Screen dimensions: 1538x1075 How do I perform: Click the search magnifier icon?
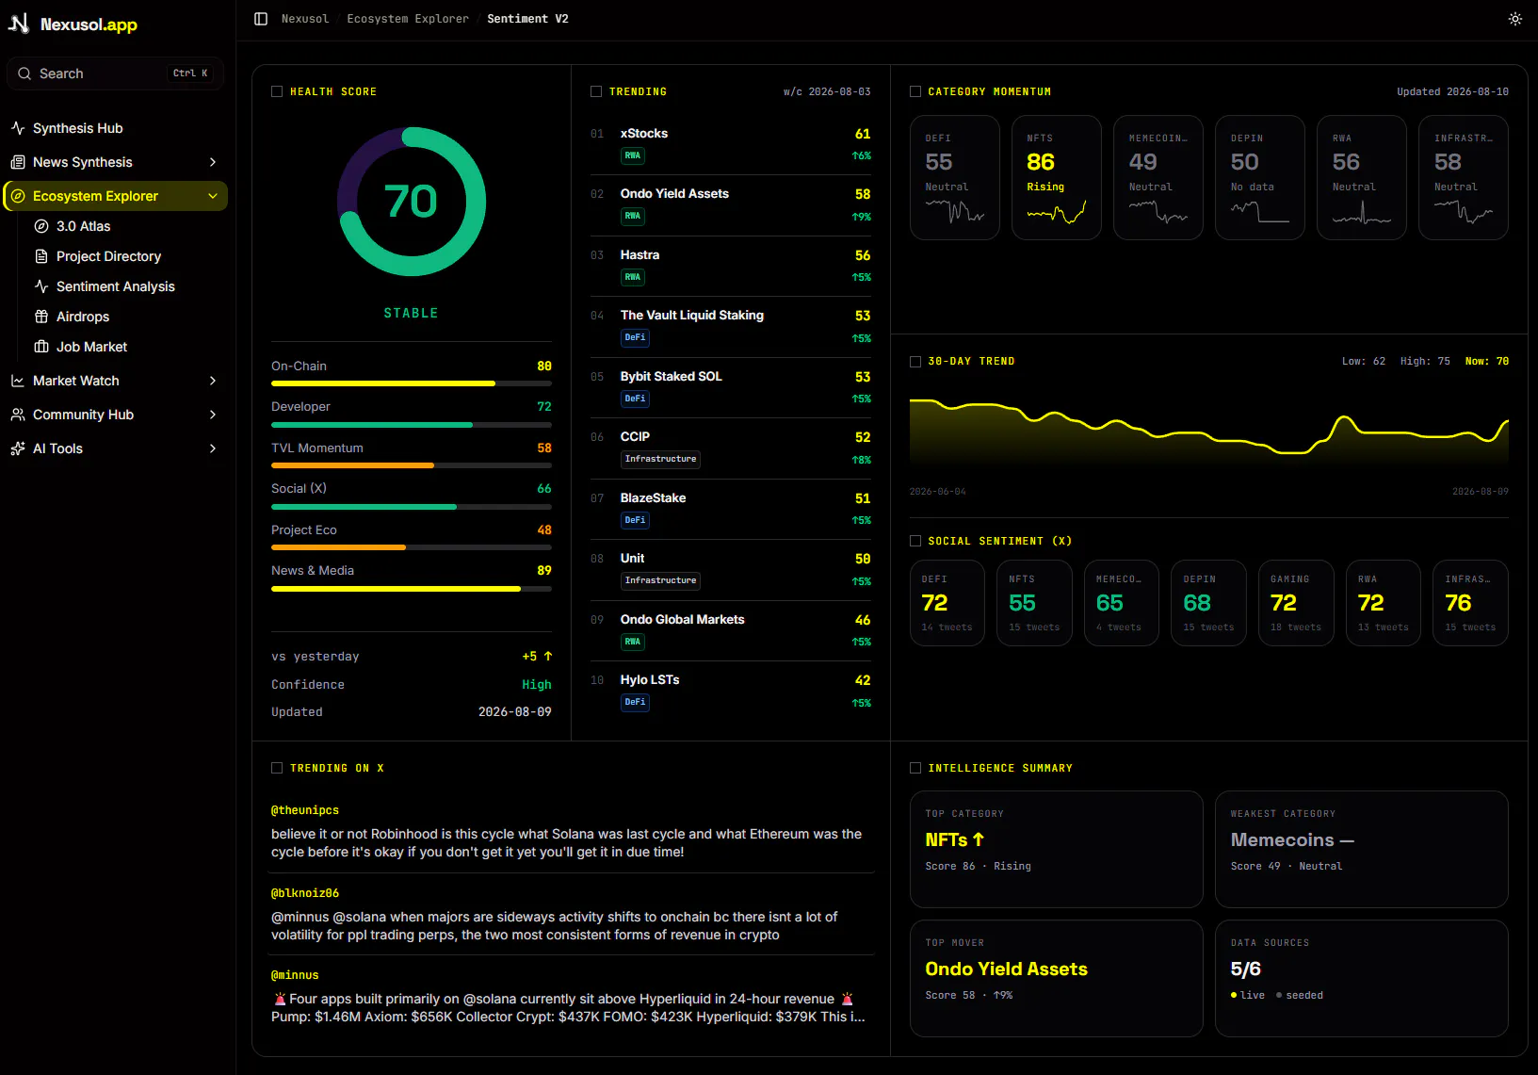point(24,73)
